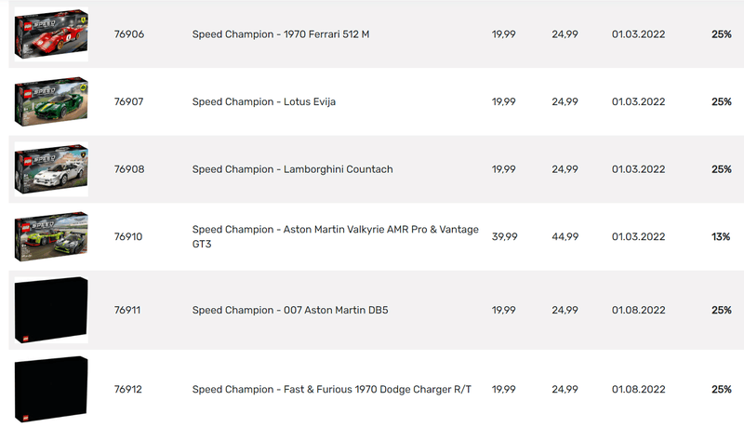Viewport: 744px width, 427px height.
Task: Open Speed Champion - Lotus Evija title
Action: 264,101
